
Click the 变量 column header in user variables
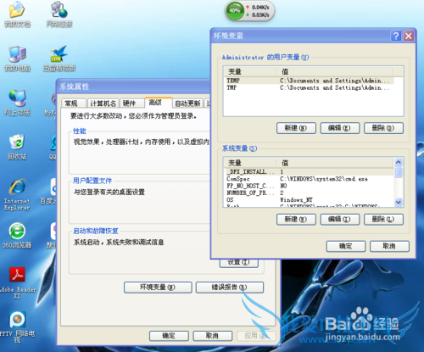point(250,72)
